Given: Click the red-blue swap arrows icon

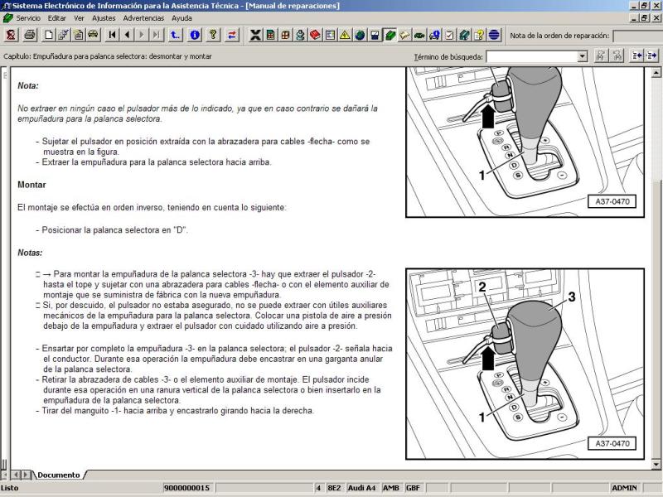Looking at the screenshot, I should (x=232, y=35).
